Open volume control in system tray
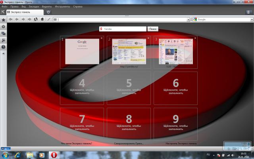The image size is (254, 159). click(233, 155)
